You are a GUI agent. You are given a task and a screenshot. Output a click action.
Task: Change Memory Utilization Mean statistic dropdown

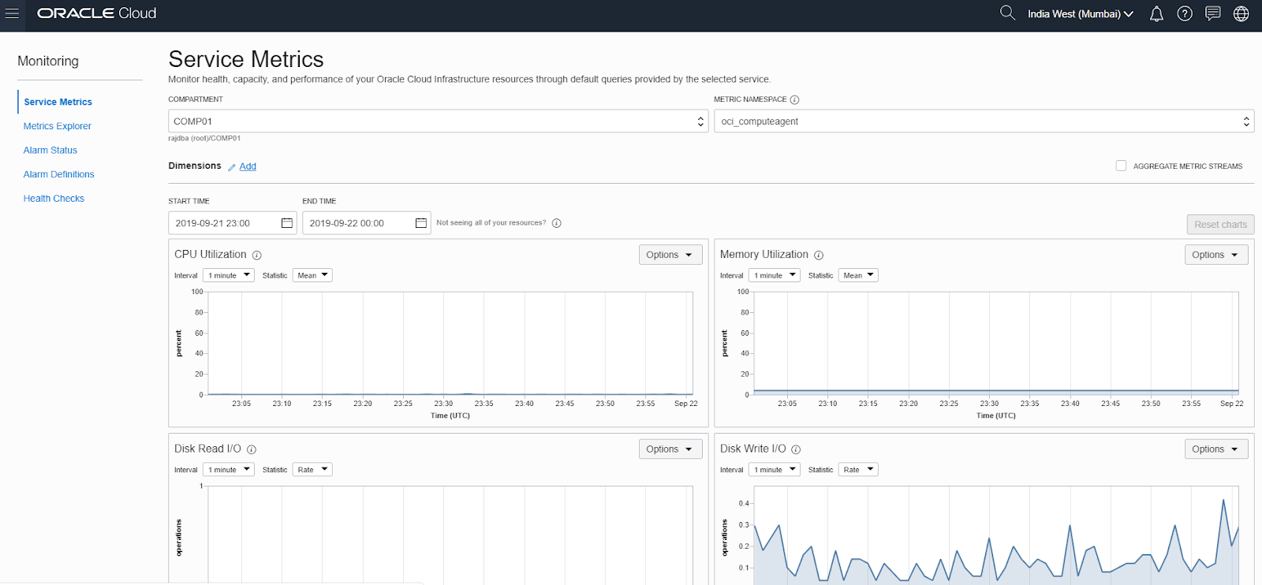pos(858,275)
